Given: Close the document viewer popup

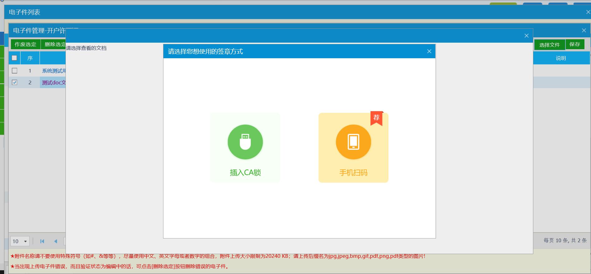Looking at the screenshot, I should pyautogui.click(x=526, y=36).
